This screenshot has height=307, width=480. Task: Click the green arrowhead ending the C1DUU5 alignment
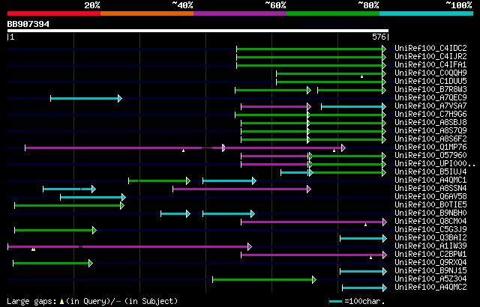point(384,82)
